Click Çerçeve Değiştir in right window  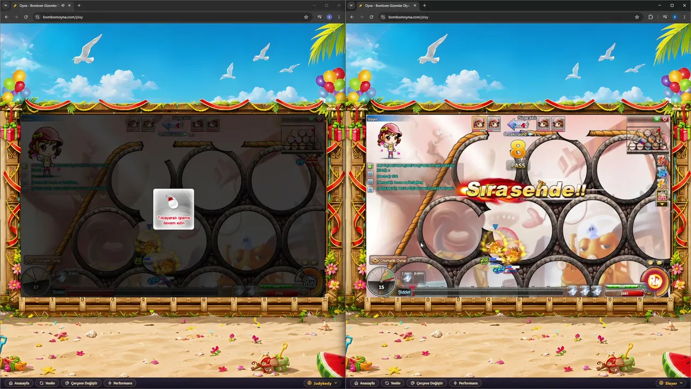[427, 383]
